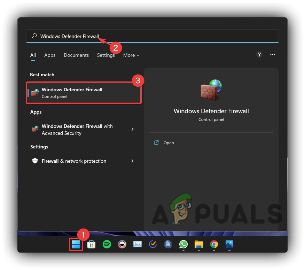Open the blue circular swirl app icon

pyautogui.click(x=168, y=244)
